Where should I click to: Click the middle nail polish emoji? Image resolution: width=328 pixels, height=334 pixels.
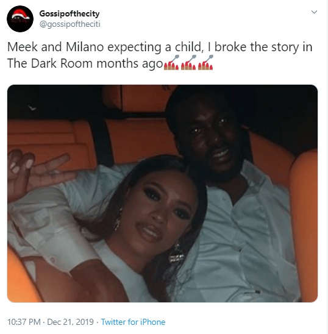188,63
